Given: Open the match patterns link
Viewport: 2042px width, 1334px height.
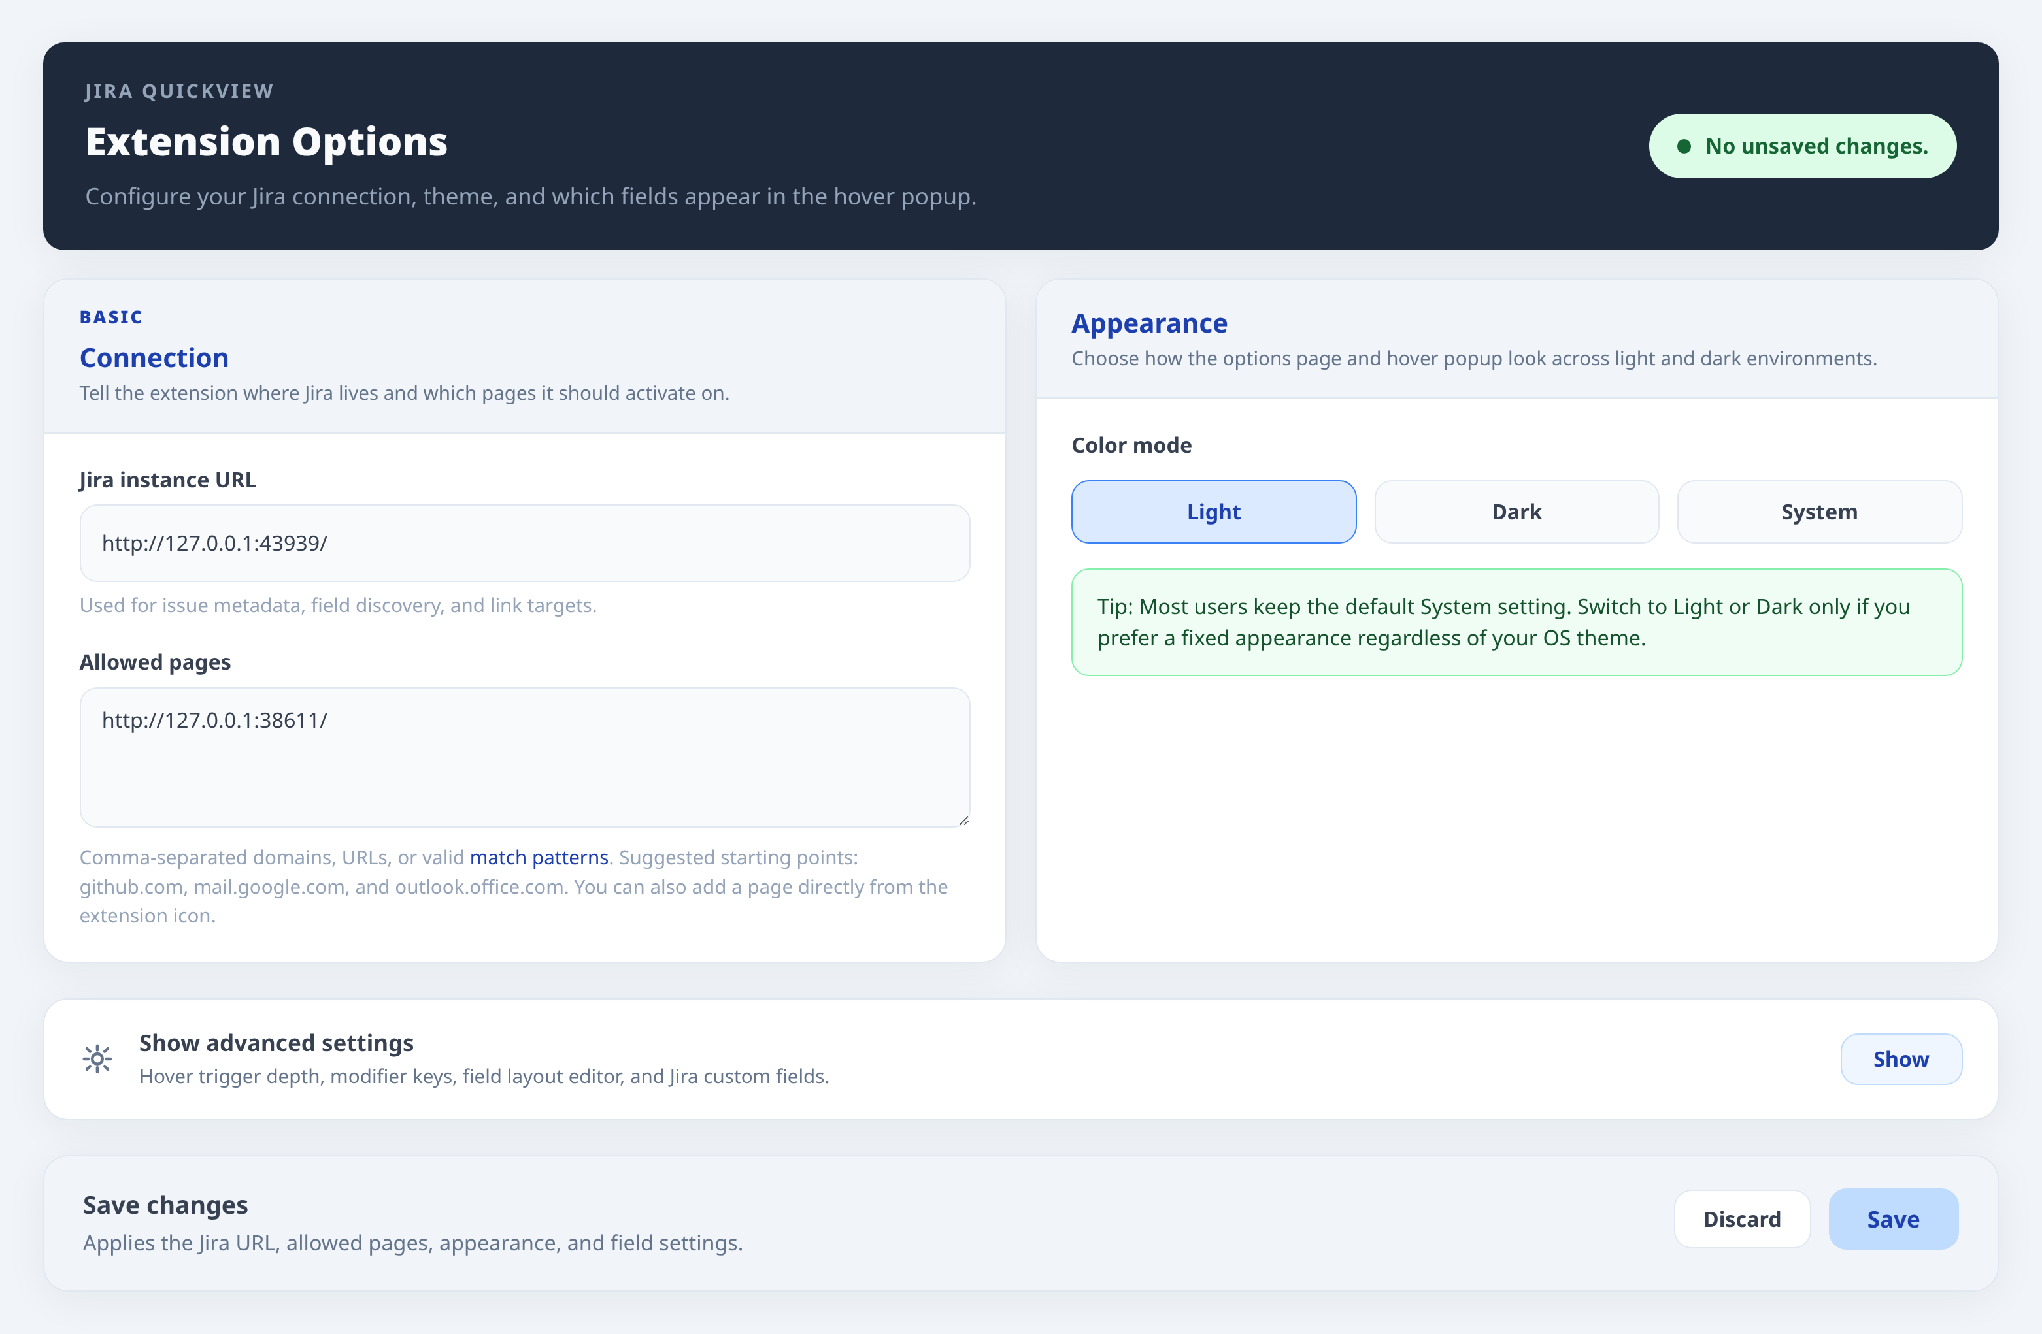Looking at the screenshot, I should (538, 856).
